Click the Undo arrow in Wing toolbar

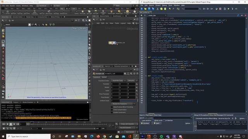170,9
